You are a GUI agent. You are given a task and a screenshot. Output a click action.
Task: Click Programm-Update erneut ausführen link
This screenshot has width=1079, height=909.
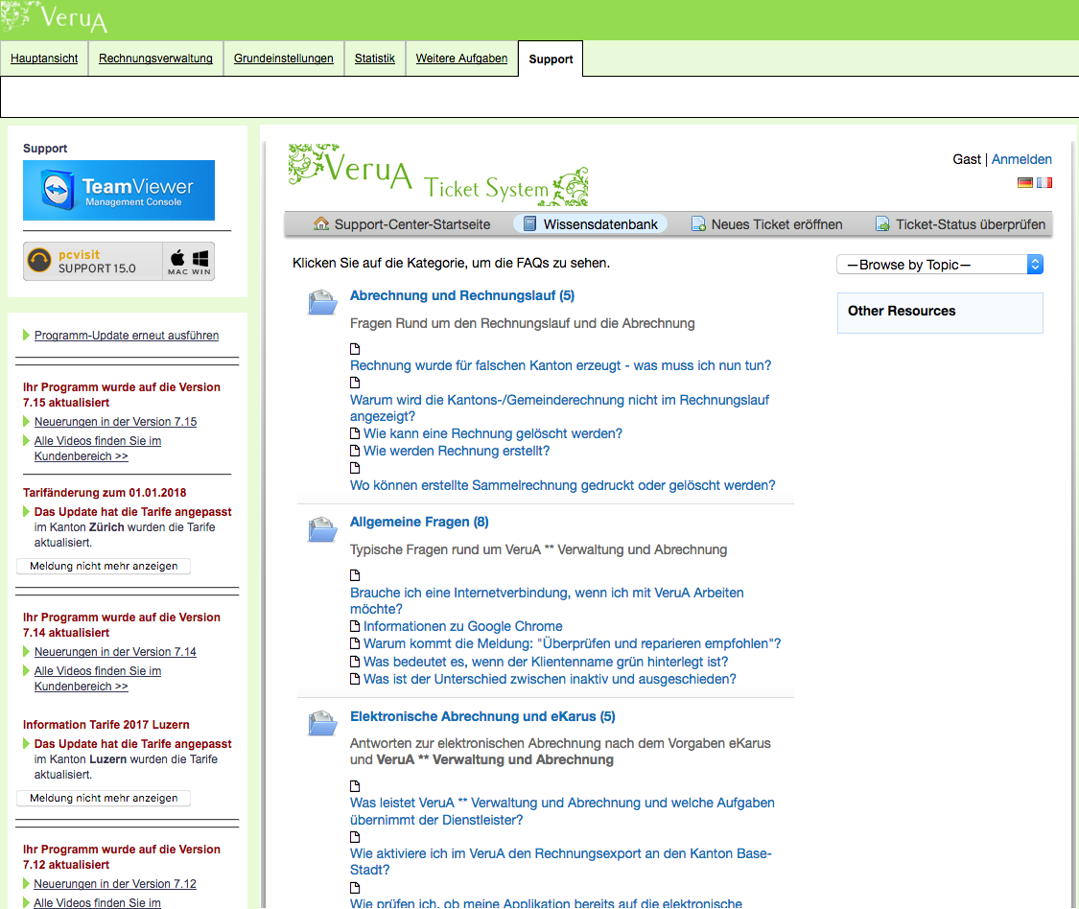[127, 336]
